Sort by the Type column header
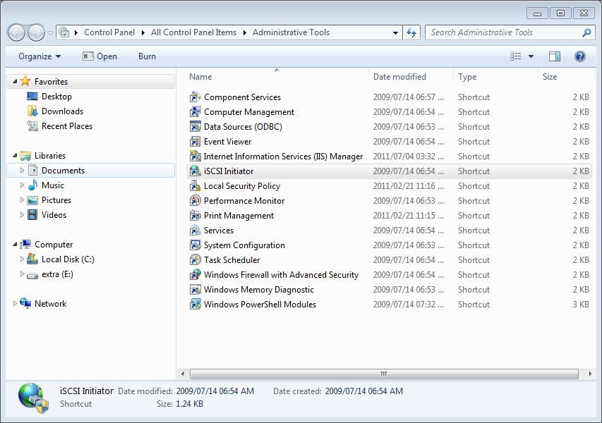The height and width of the screenshot is (423, 602). coord(495,77)
